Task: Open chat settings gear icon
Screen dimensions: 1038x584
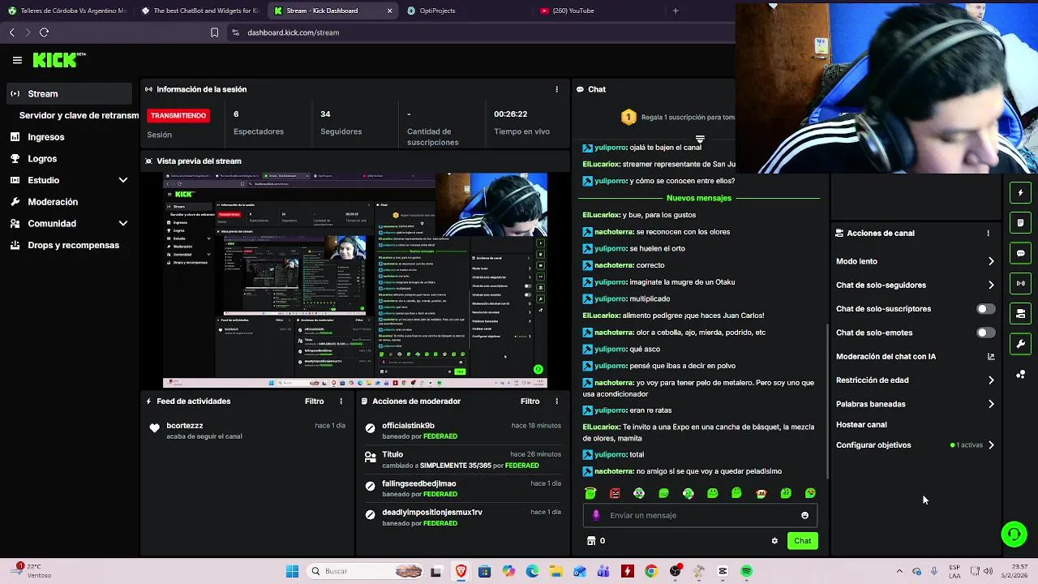Action: (774, 541)
